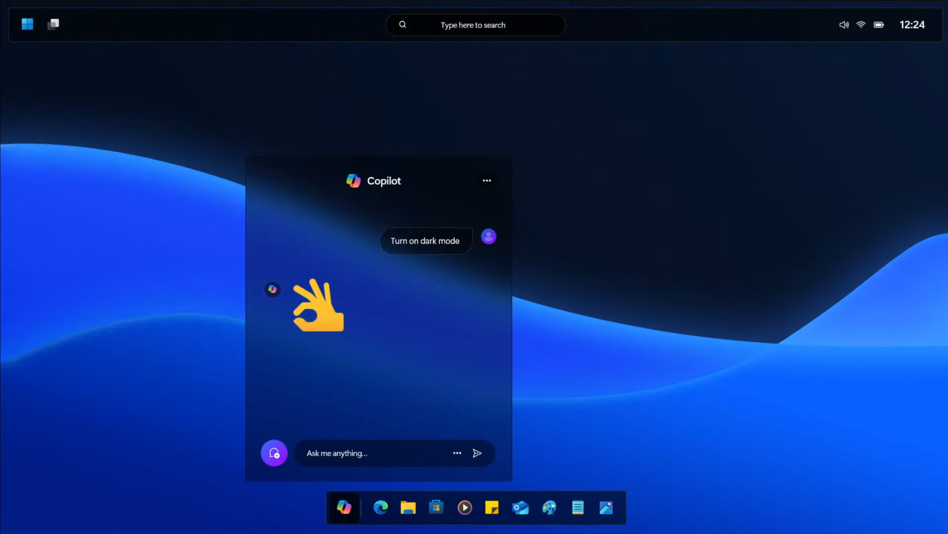Expand more options in chat input
This screenshot has height=534, width=948.
[x=457, y=453]
